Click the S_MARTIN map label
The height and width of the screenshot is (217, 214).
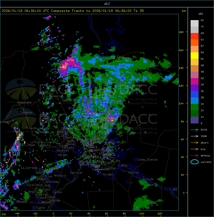(x=97, y=150)
